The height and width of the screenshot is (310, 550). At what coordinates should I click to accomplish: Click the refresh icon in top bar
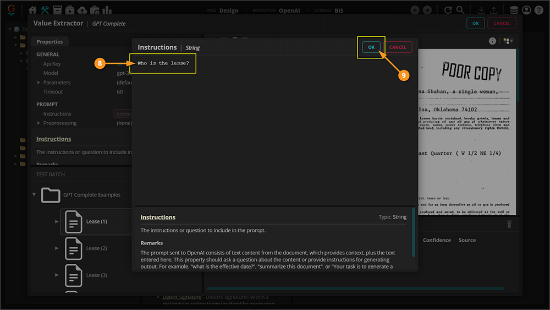[x=448, y=10]
